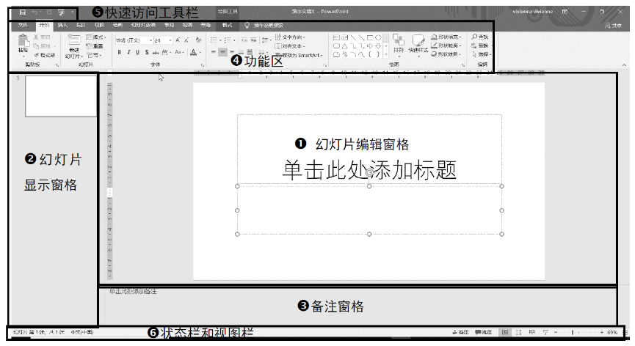635x346 pixels.
Task: Click the Find (查找) magnifier icon
Action: tap(474, 37)
